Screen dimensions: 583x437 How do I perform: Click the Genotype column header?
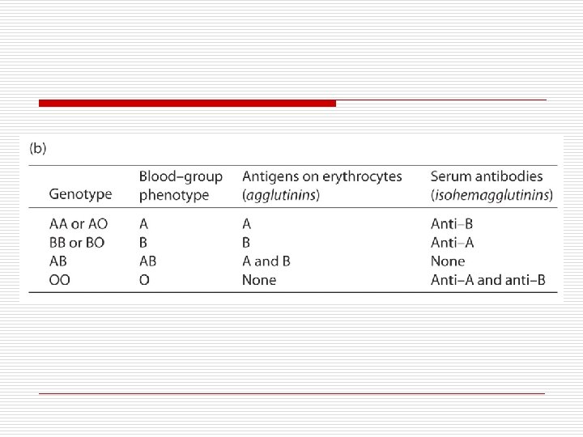tap(80, 195)
